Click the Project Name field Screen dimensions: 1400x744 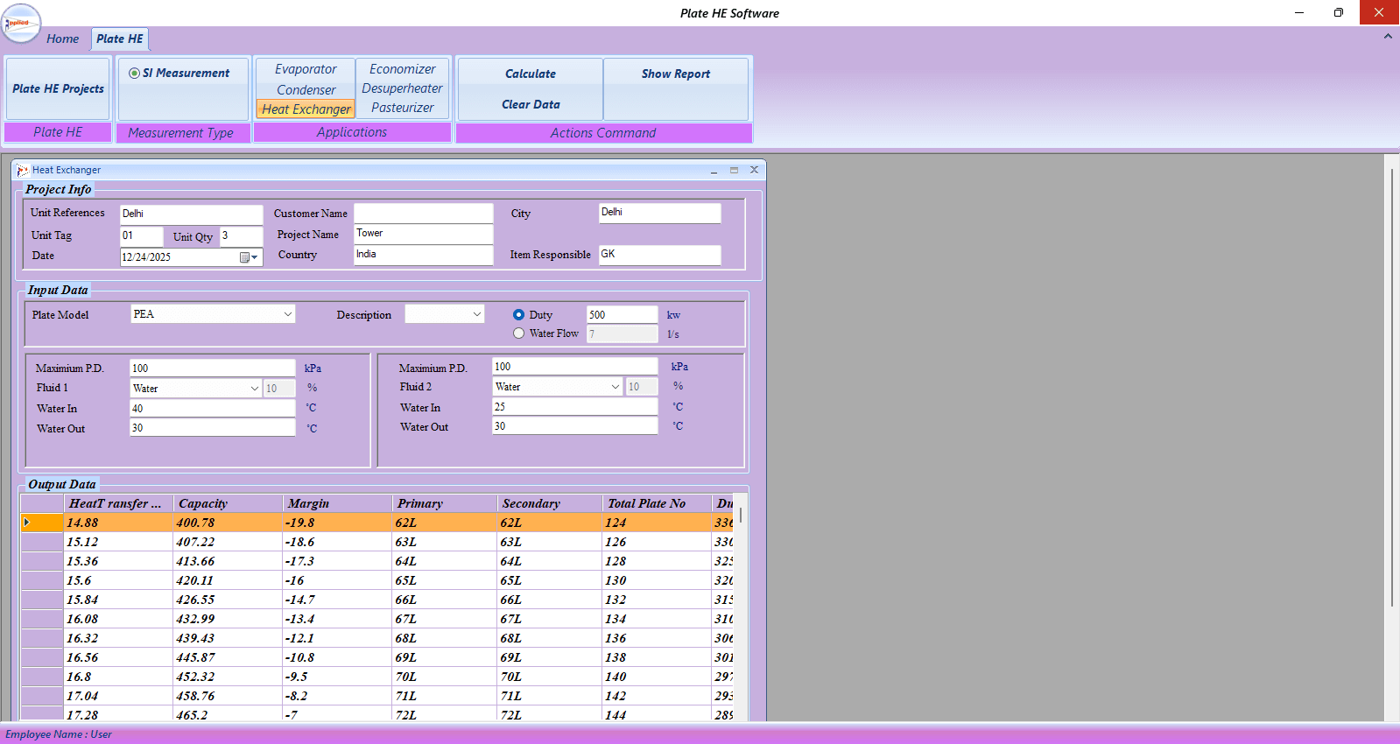click(x=424, y=234)
